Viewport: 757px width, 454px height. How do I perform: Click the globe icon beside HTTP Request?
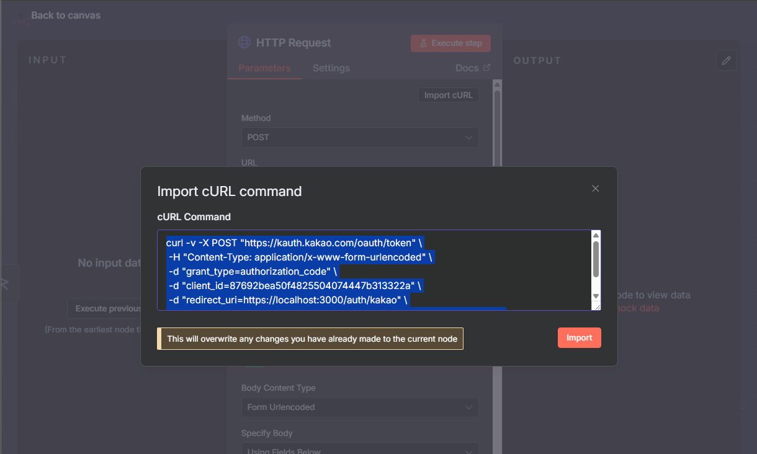[244, 43]
